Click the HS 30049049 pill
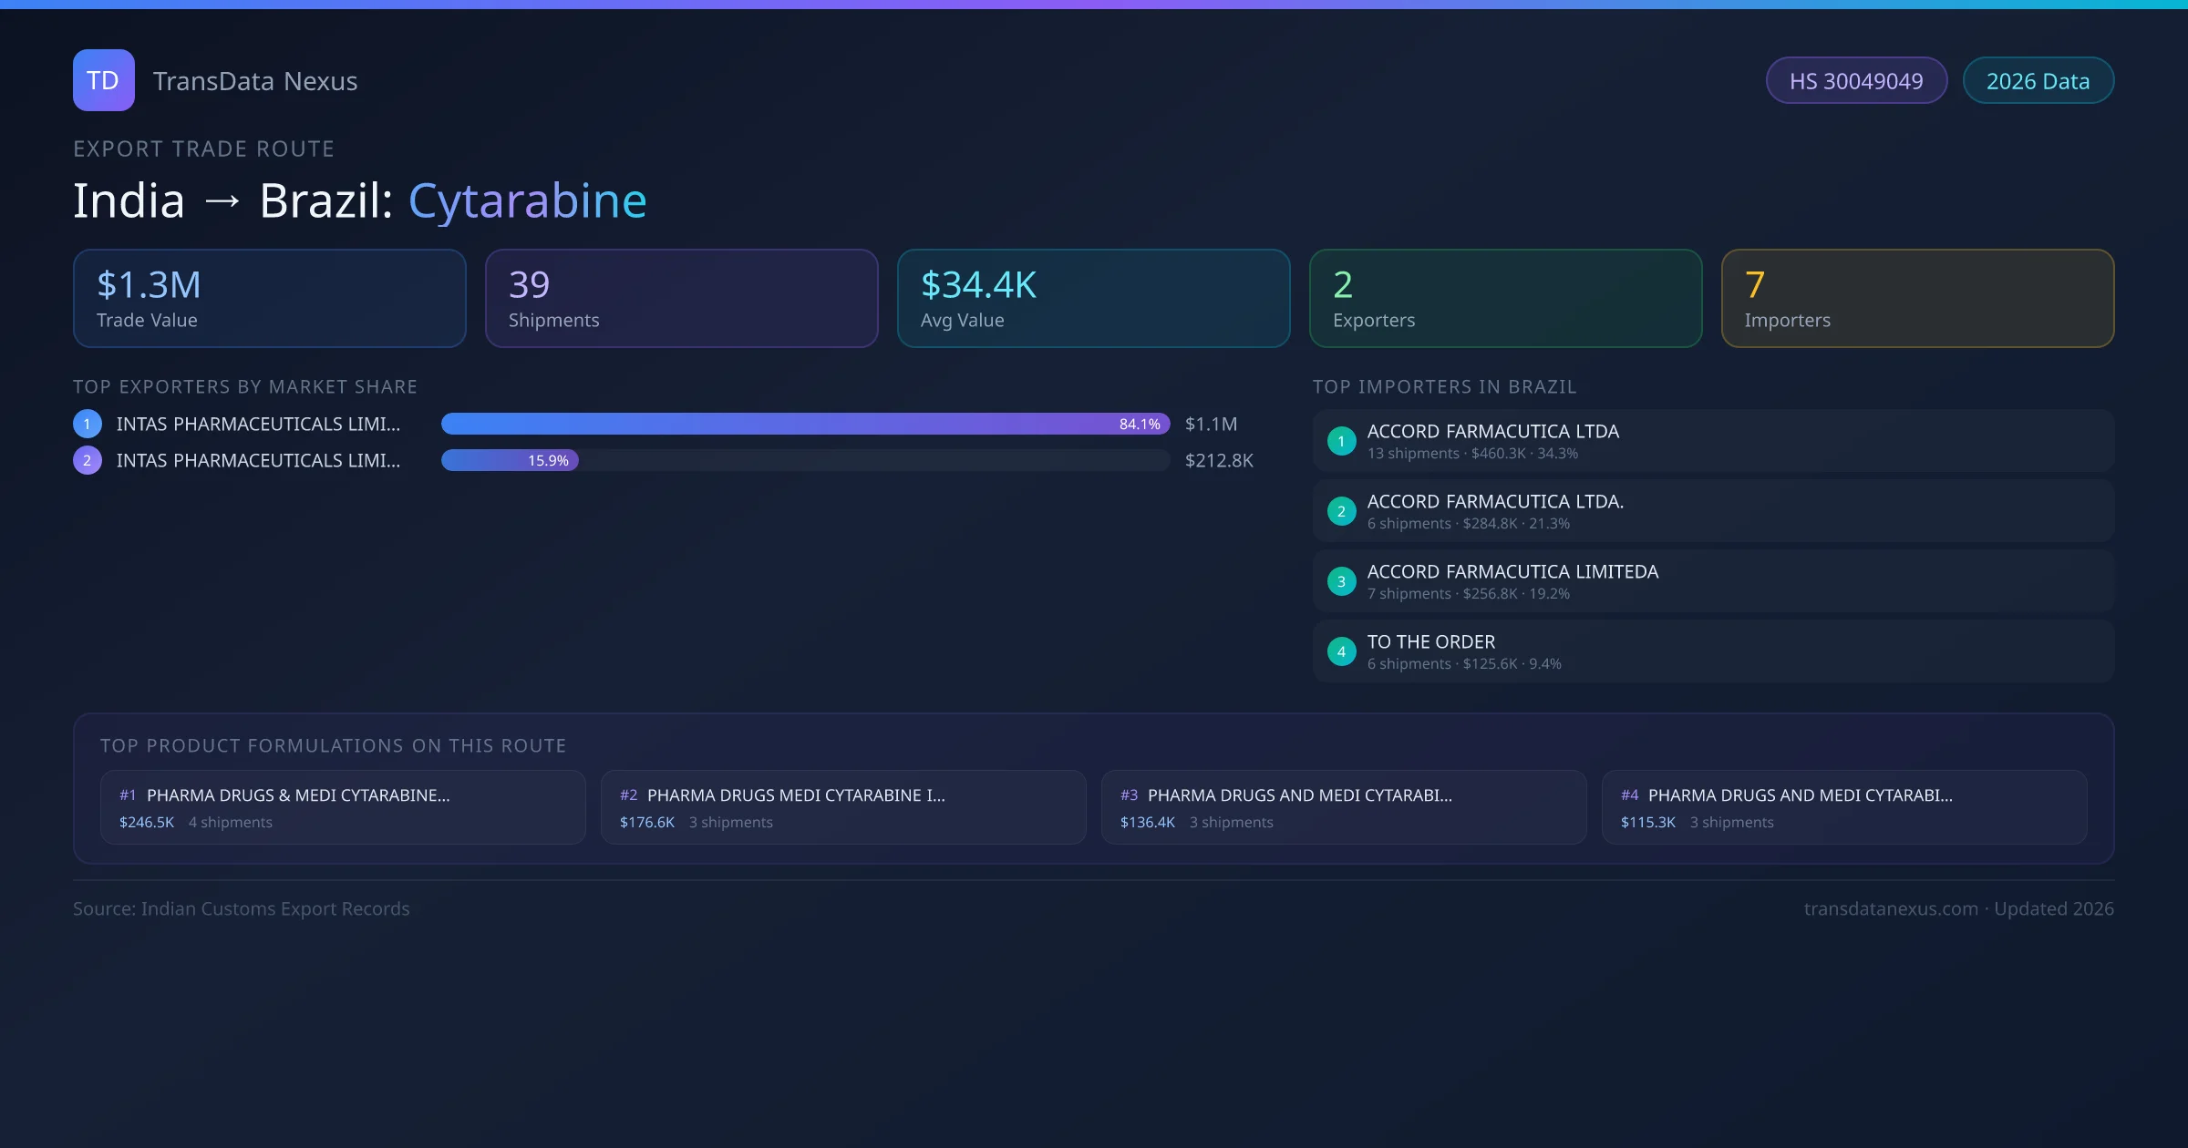Image resolution: width=2188 pixels, height=1148 pixels. point(1856,81)
